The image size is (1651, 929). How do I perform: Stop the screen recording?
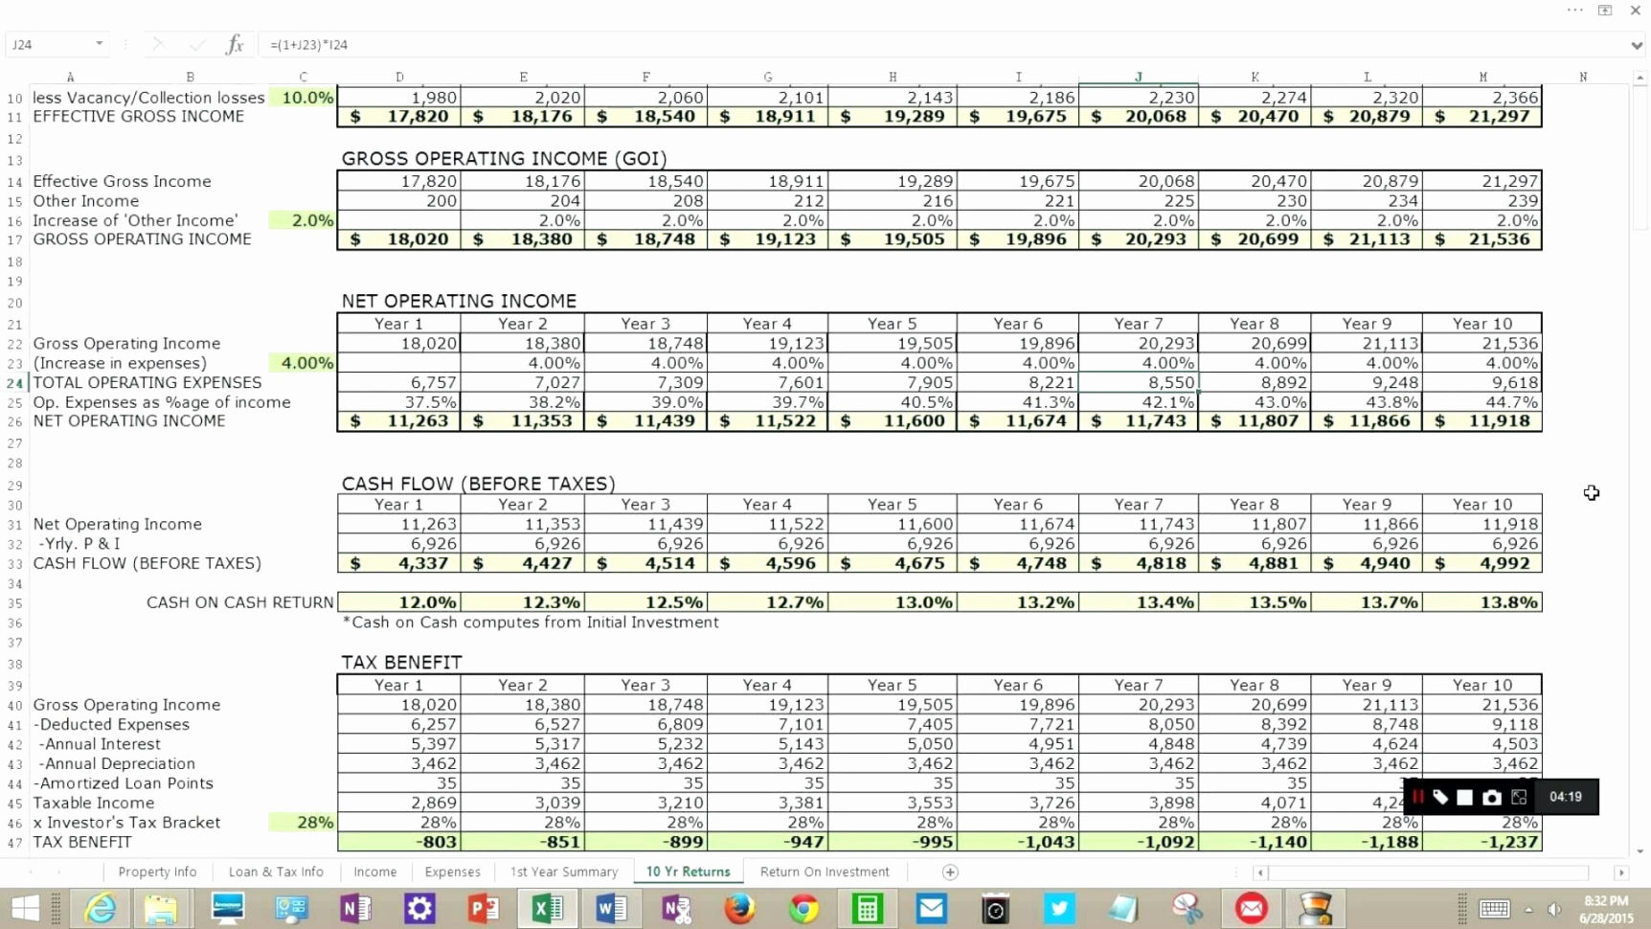[x=1464, y=796]
